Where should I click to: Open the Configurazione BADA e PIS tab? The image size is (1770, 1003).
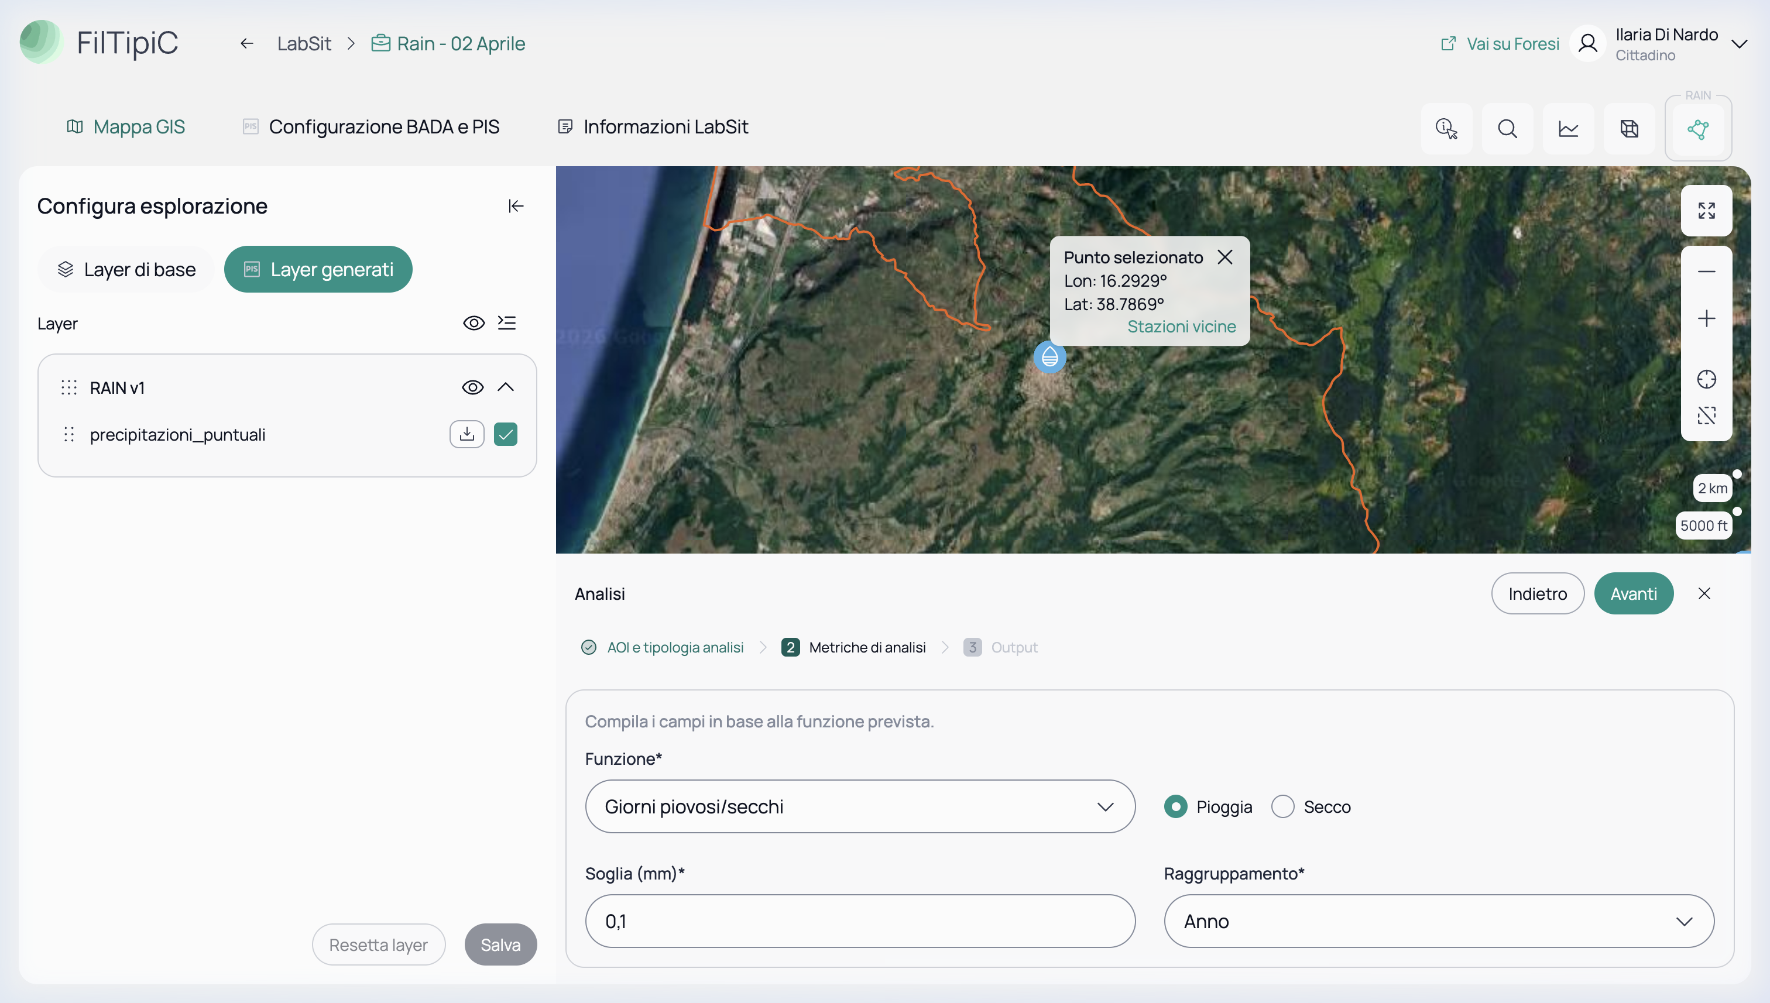[x=371, y=127]
